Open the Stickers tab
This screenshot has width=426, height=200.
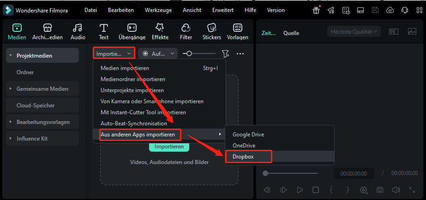212,31
